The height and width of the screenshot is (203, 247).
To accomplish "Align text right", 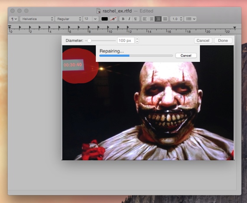I will click(x=158, y=19).
